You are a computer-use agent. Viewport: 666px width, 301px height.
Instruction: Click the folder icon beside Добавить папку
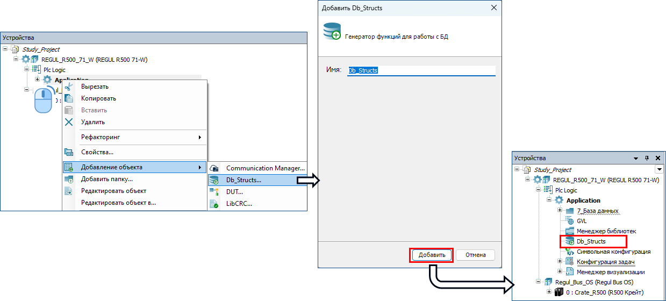click(69, 179)
